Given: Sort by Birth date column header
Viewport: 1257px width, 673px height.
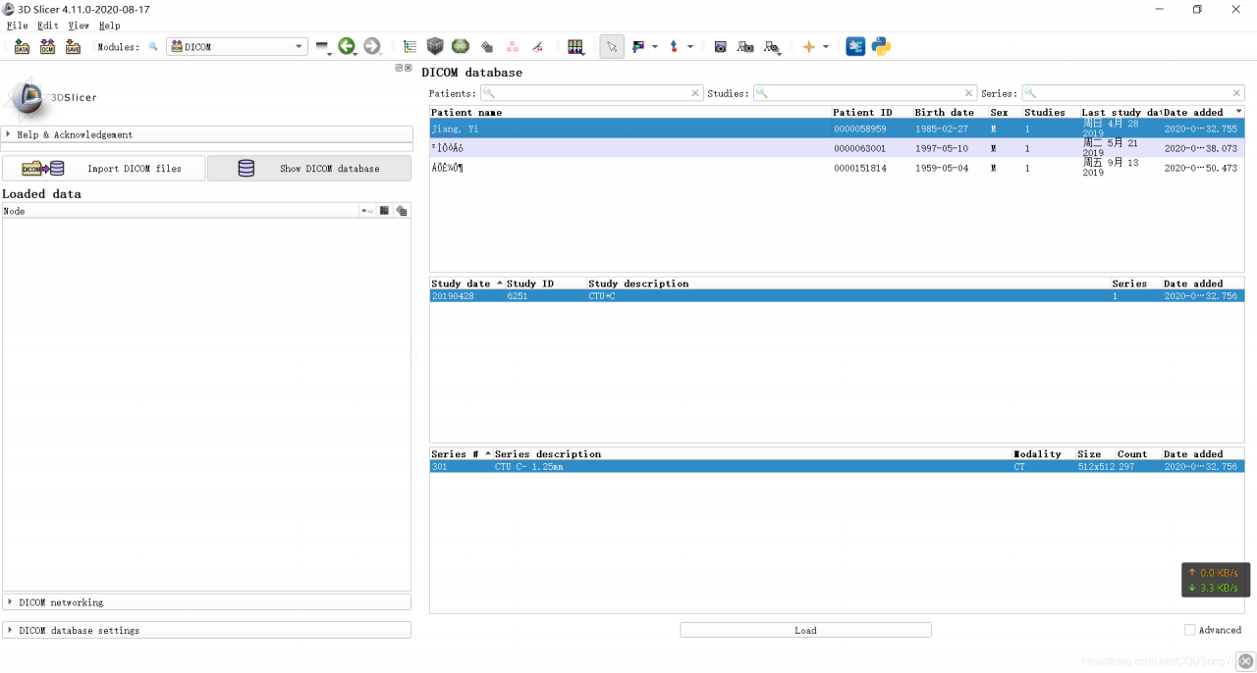Looking at the screenshot, I should pos(950,112).
